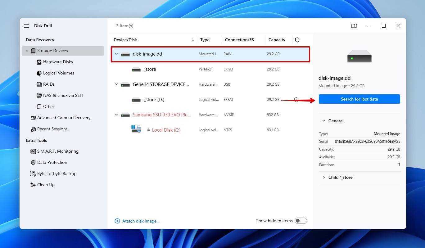425x248 pixels.
Task: Sort by Device/Disk column header
Action: (x=125, y=40)
